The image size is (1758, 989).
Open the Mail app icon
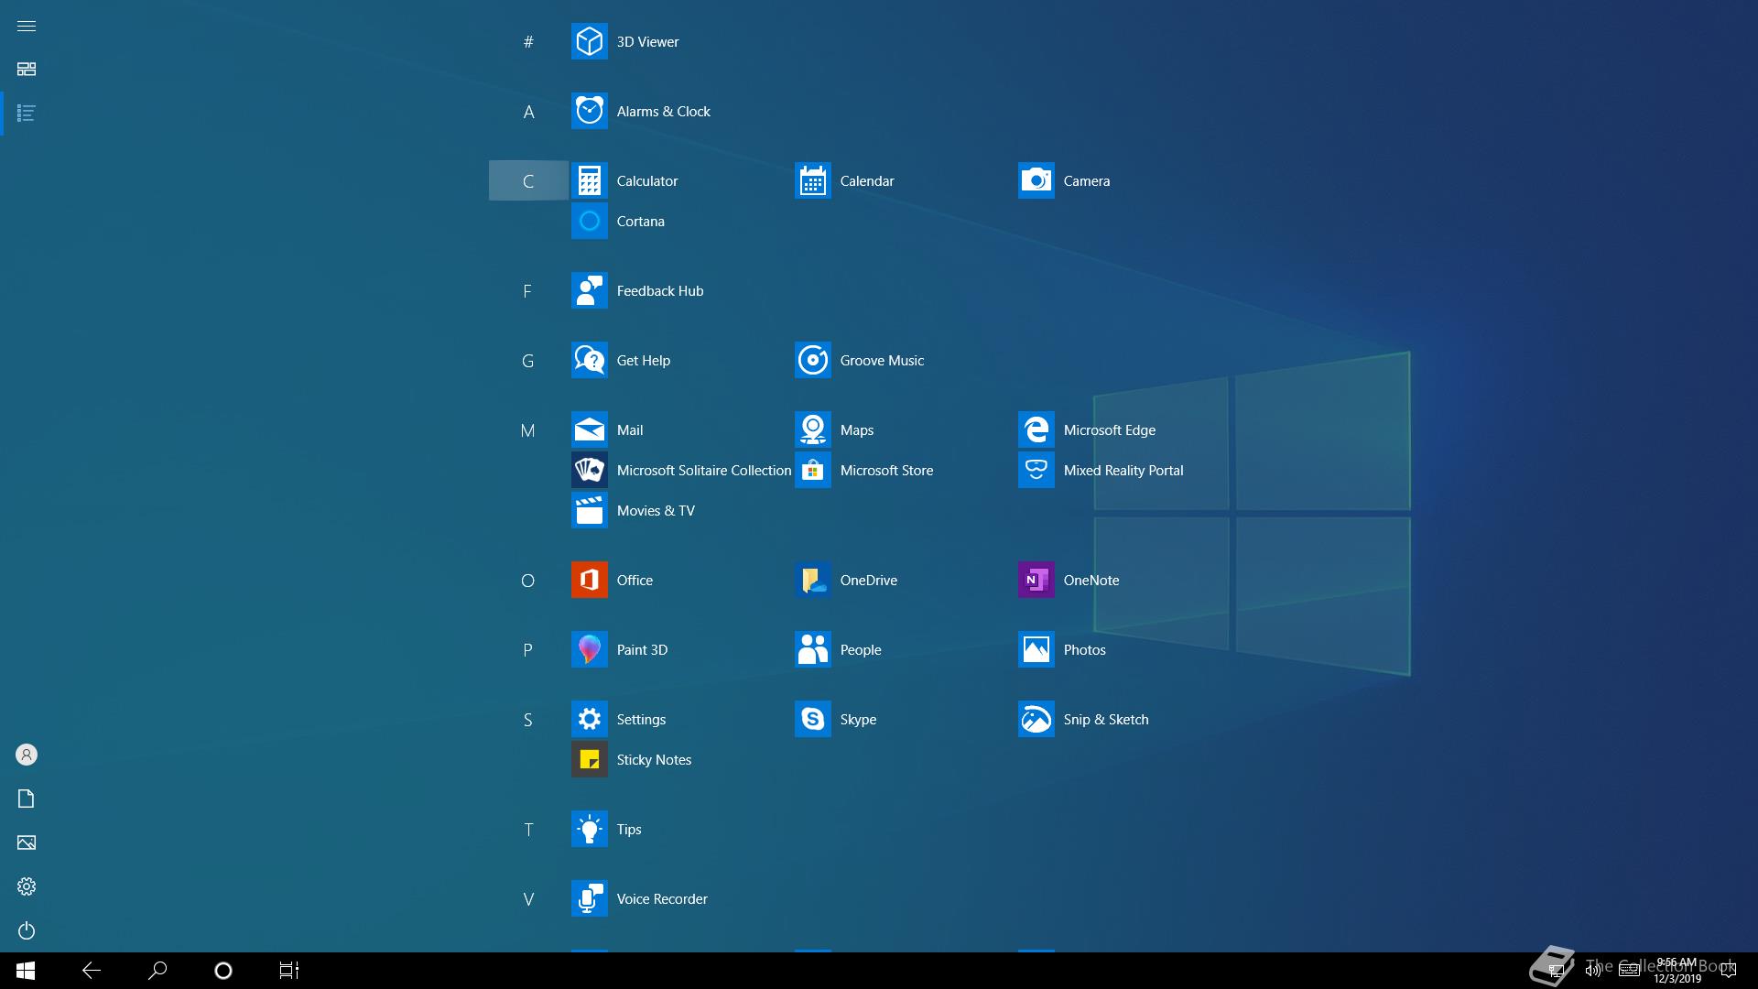point(589,429)
